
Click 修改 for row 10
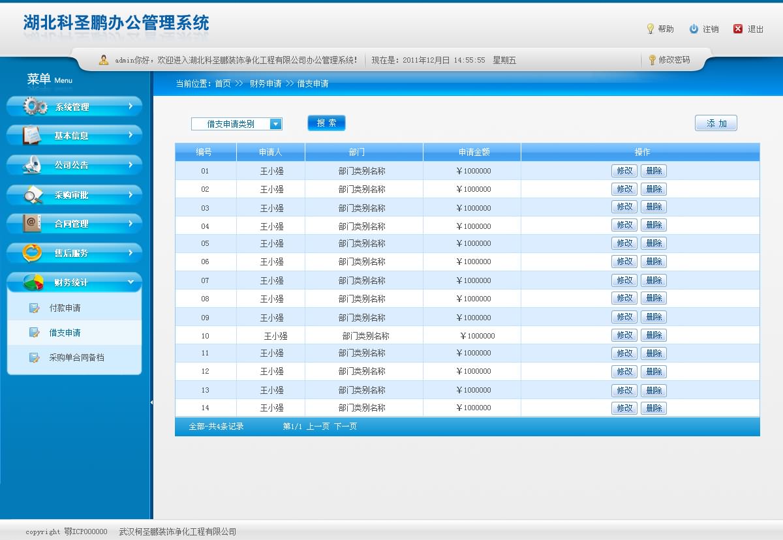(624, 335)
